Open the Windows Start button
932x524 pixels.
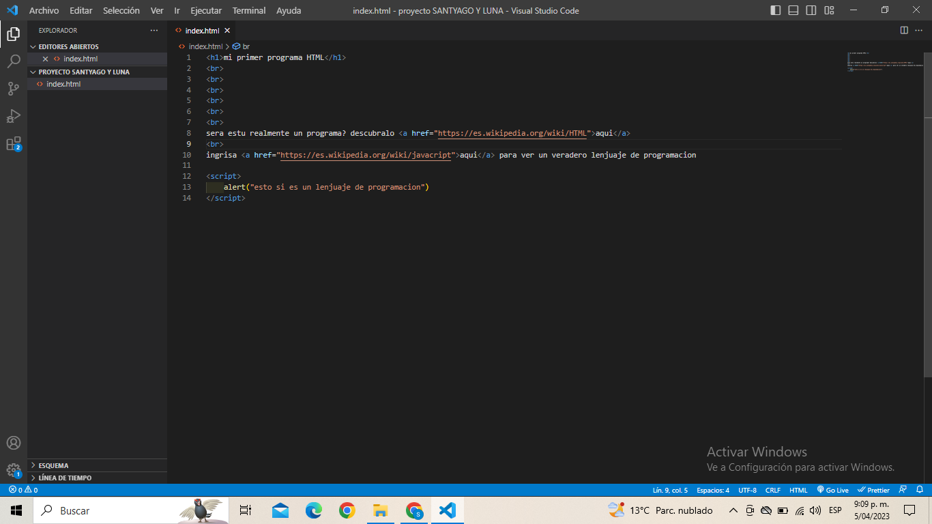pos(16,510)
